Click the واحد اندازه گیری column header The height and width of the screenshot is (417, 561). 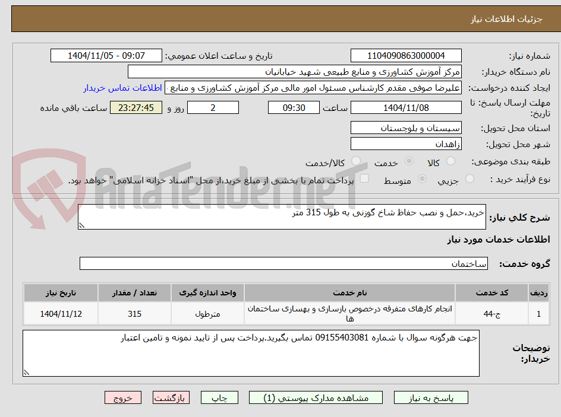tap(207, 293)
